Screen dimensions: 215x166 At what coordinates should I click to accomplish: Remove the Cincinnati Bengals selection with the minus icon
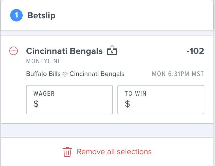(x=14, y=51)
